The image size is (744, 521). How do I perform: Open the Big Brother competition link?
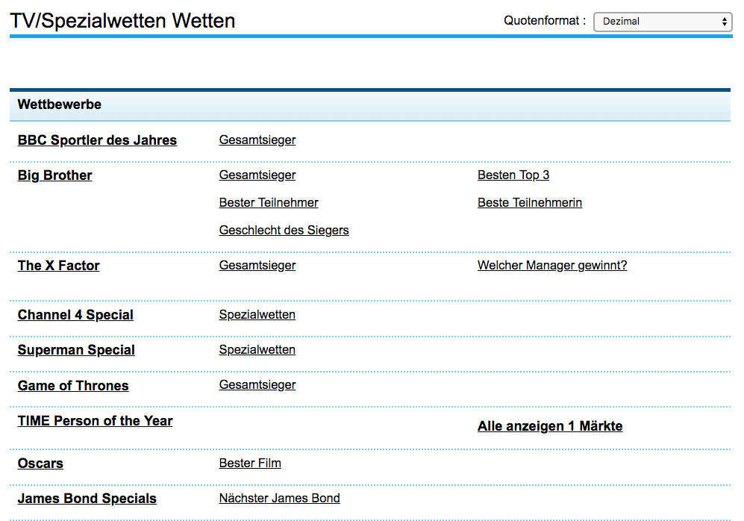(x=54, y=175)
